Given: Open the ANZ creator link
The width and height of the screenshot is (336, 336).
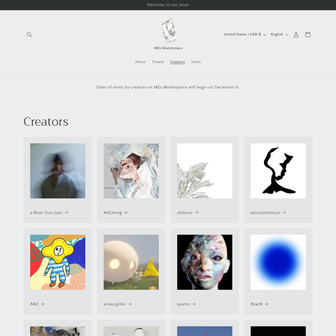Looking at the screenshot, I should click(x=37, y=304).
